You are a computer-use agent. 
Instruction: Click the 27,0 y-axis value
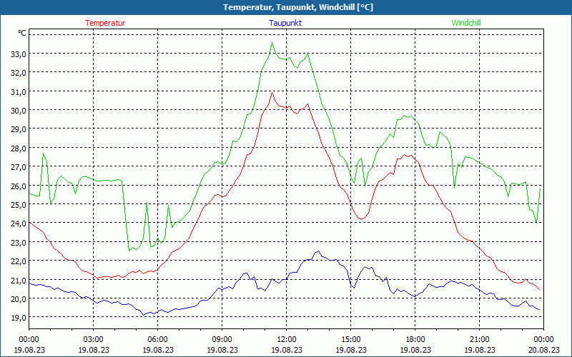19,167
